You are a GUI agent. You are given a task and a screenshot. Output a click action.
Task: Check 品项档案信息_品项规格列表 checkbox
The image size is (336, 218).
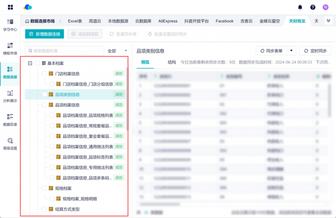(52, 115)
